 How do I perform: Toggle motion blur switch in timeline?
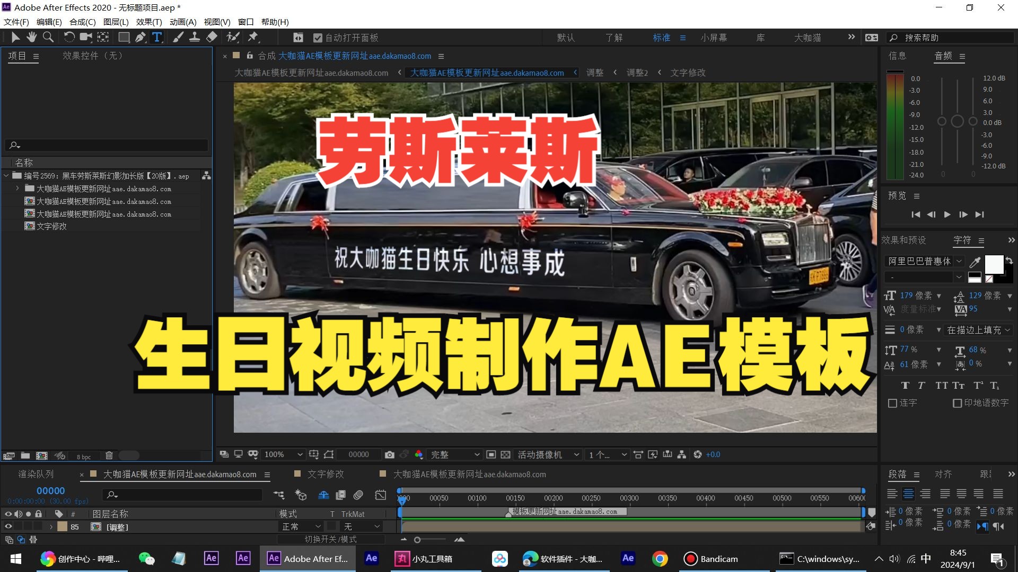pyautogui.click(x=358, y=495)
